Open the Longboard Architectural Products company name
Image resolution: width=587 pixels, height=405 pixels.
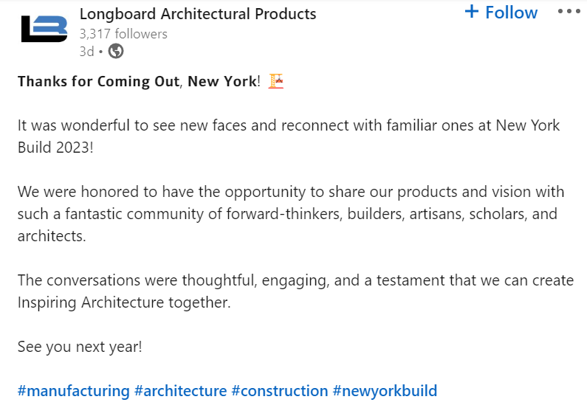click(198, 14)
